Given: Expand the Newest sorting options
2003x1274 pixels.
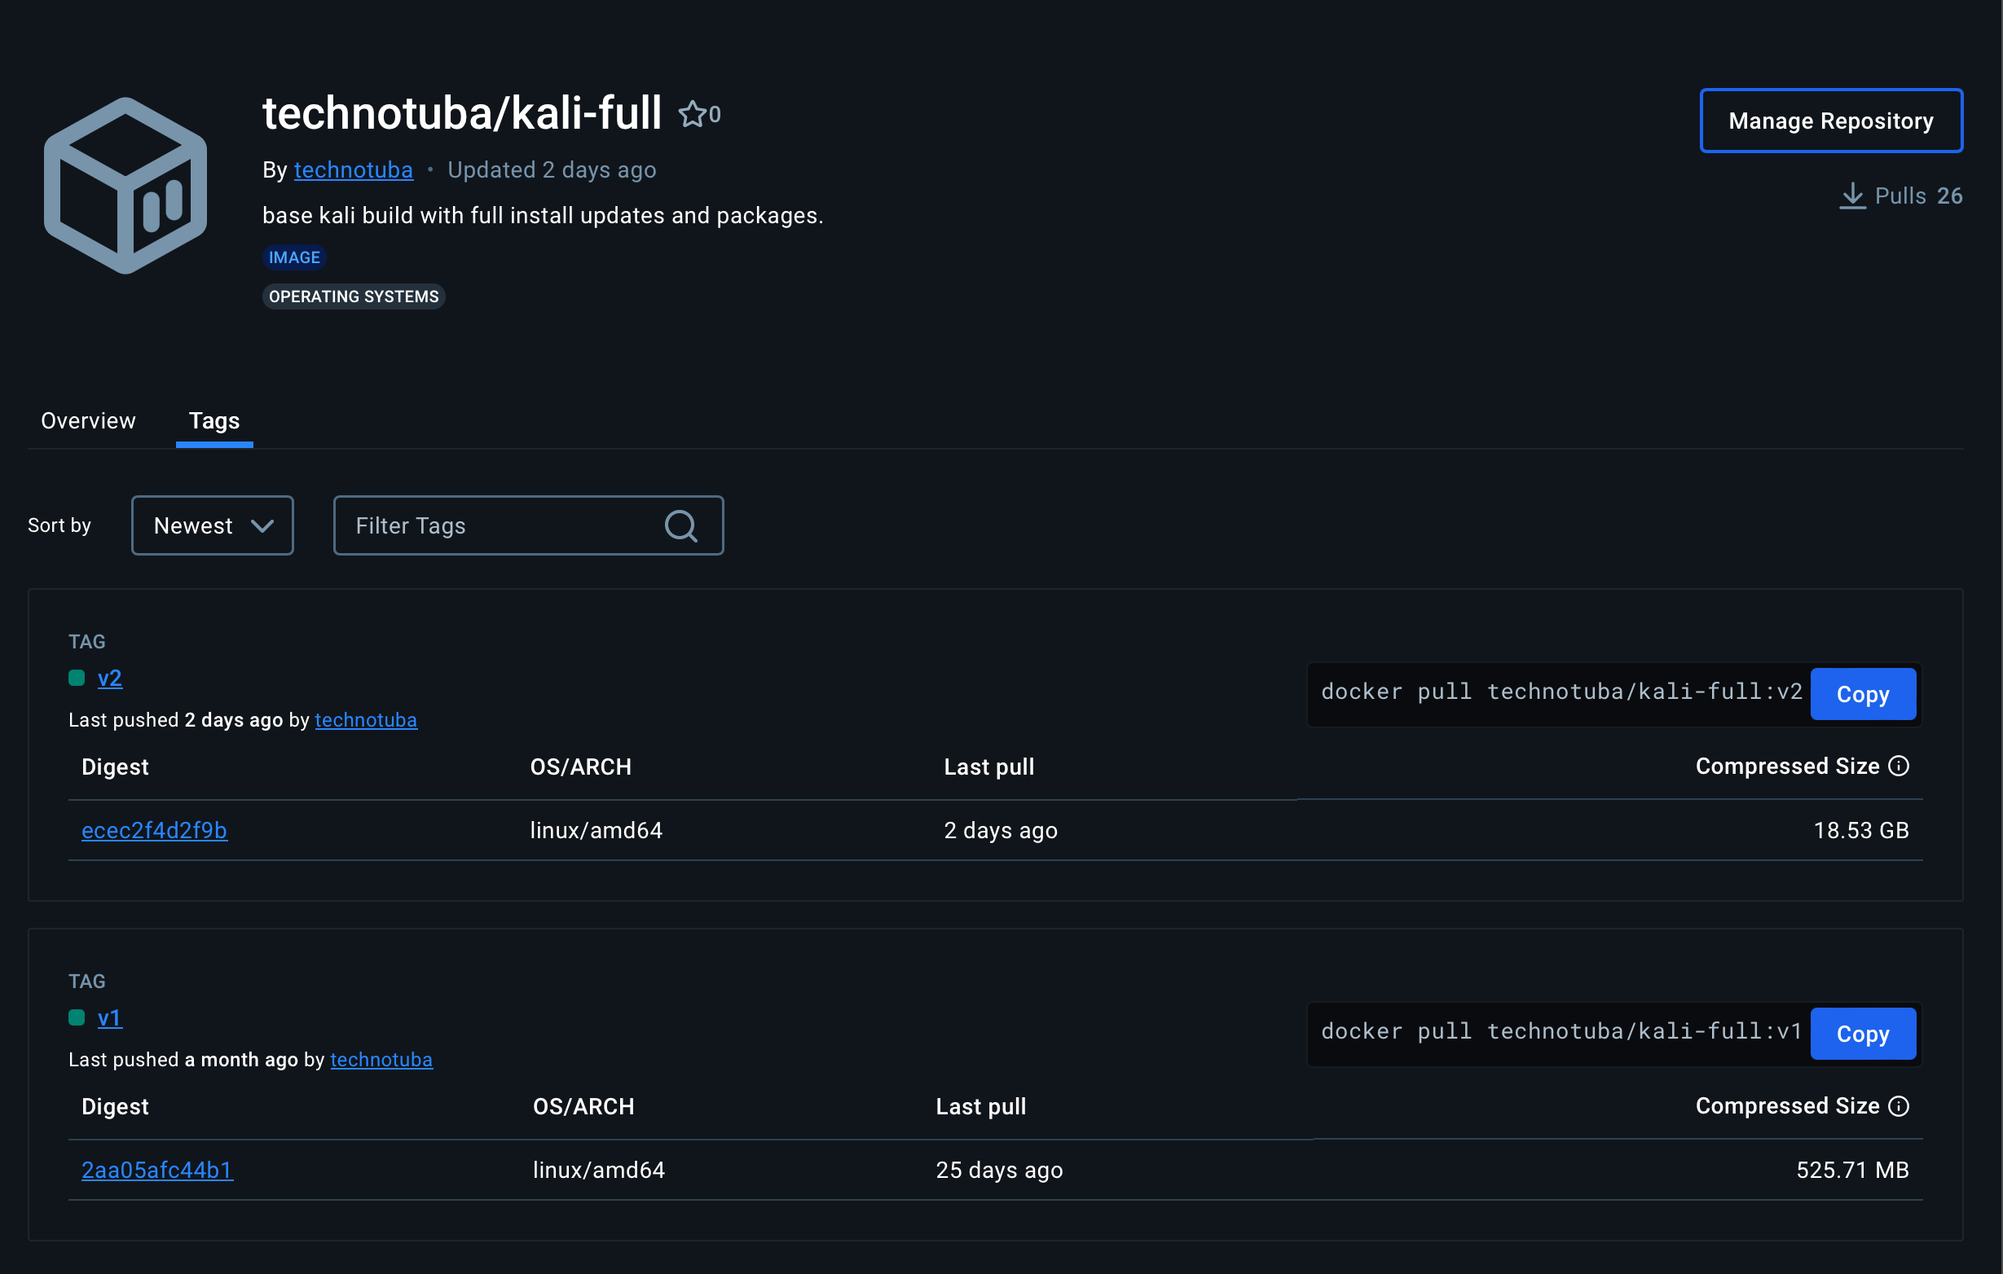Looking at the screenshot, I should click(210, 524).
